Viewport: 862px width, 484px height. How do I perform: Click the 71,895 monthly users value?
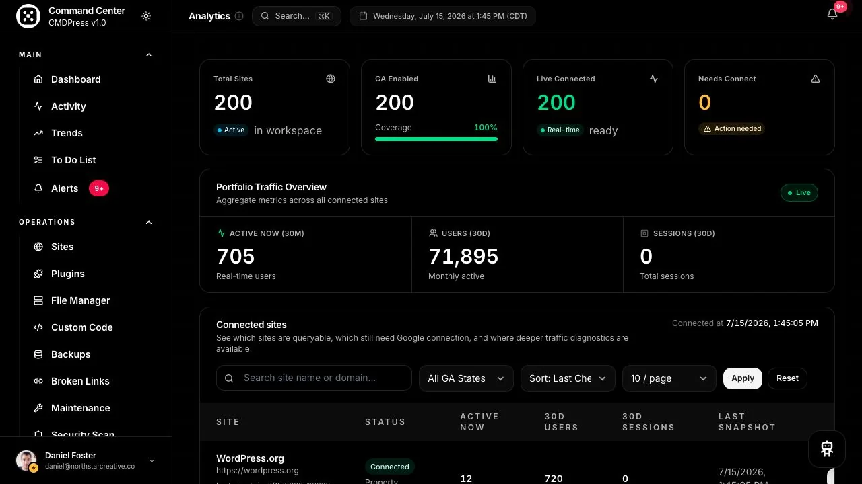[463, 256]
